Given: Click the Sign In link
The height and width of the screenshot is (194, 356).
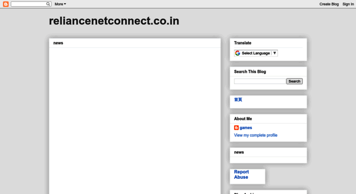Looking at the screenshot, I should [348, 4].
